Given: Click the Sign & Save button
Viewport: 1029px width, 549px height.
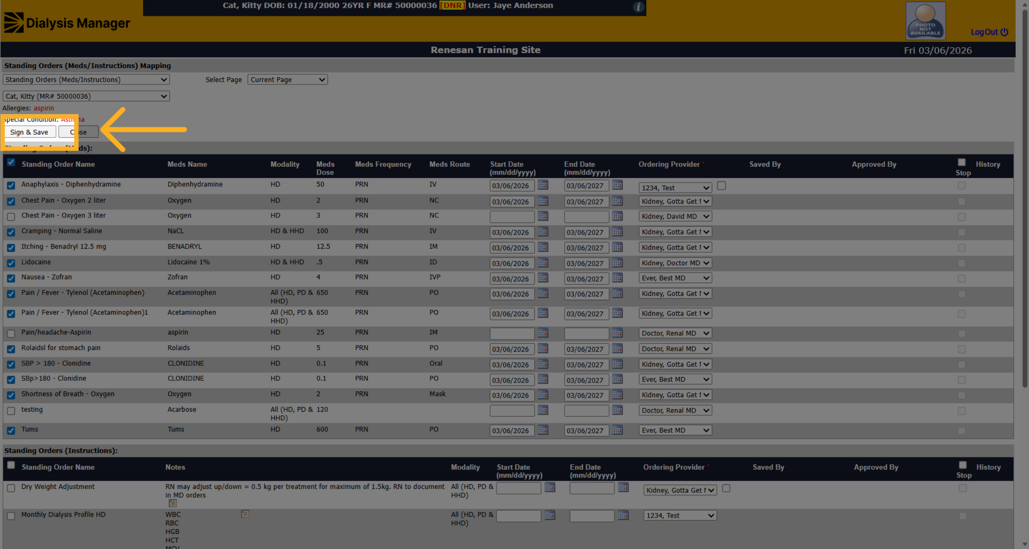Looking at the screenshot, I should 29,132.
